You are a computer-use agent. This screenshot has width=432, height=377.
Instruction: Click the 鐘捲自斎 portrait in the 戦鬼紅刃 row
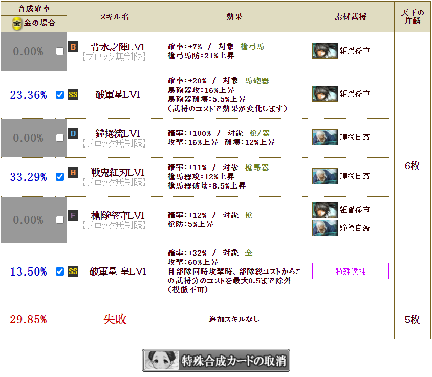[x=325, y=176]
